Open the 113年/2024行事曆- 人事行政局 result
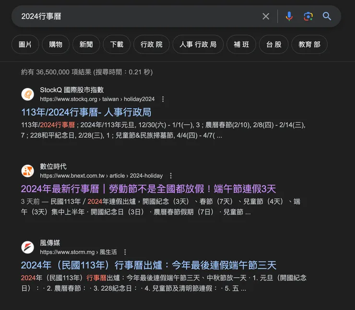This screenshot has width=355, height=310. (x=86, y=112)
